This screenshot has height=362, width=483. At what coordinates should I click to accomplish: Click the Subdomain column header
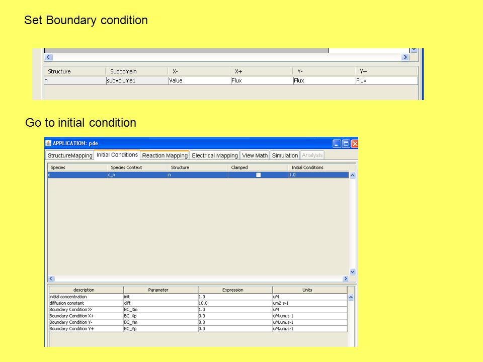(137, 71)
